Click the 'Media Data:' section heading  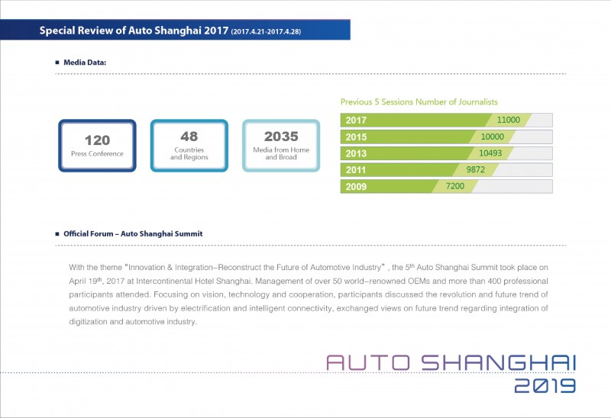[x=85, y=63]
